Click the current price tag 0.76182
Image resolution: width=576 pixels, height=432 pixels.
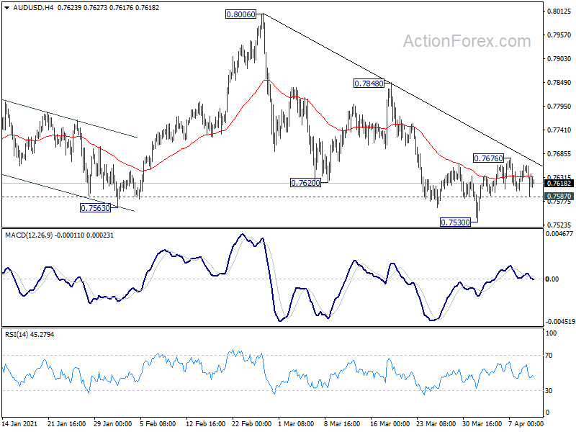point(559,184)
